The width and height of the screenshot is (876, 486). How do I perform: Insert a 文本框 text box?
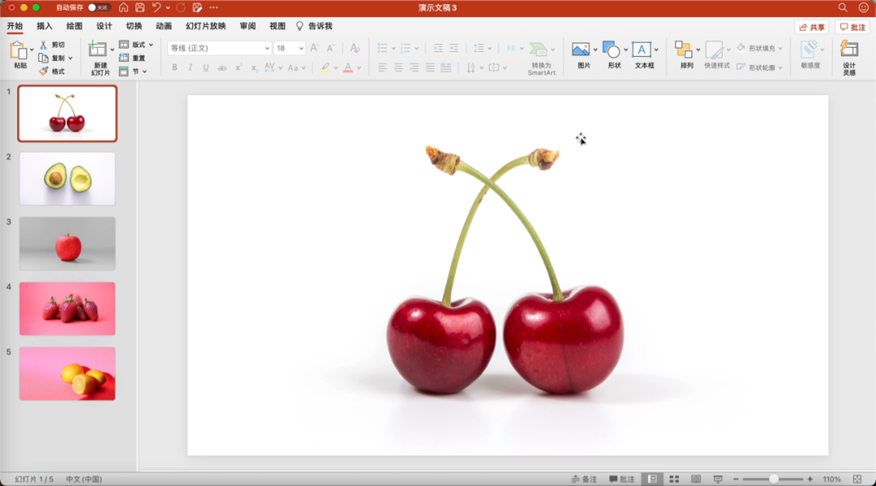pyautogui.click(x=642, y=50)
